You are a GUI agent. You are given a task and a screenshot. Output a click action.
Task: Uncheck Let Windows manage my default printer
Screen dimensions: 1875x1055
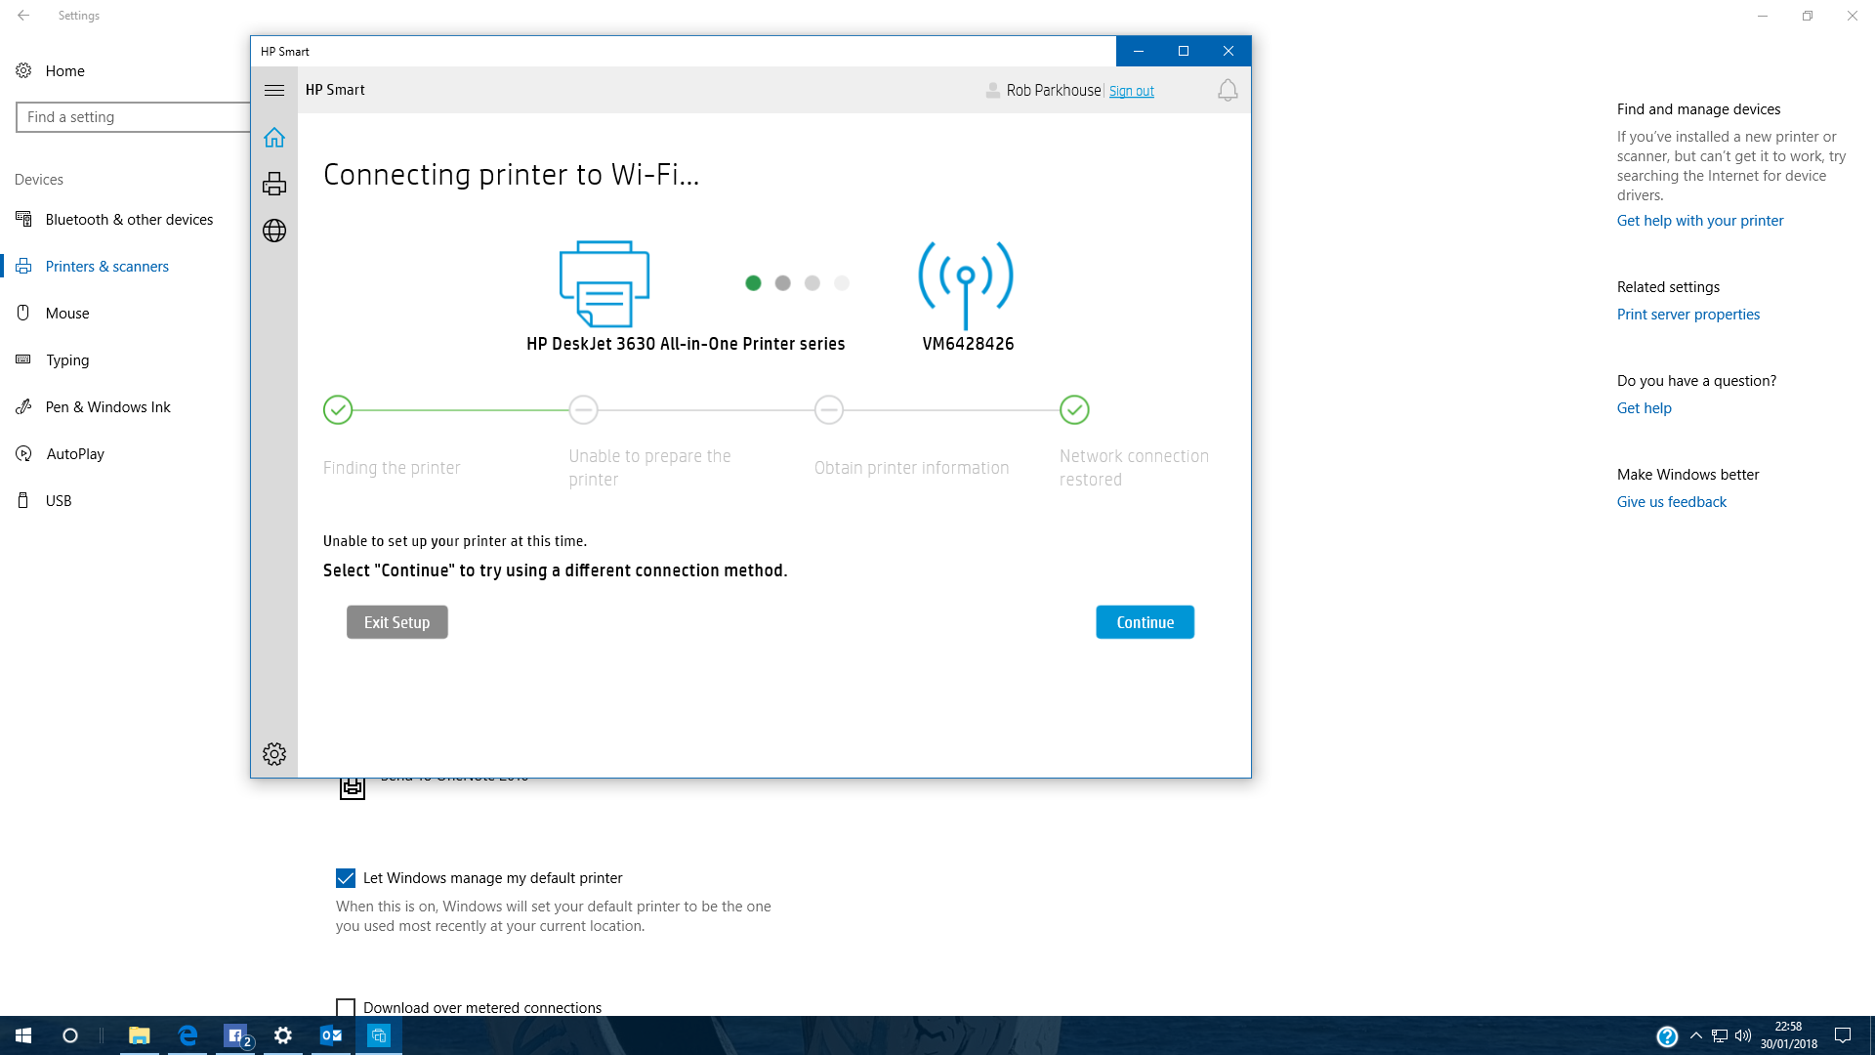[346, 878]
